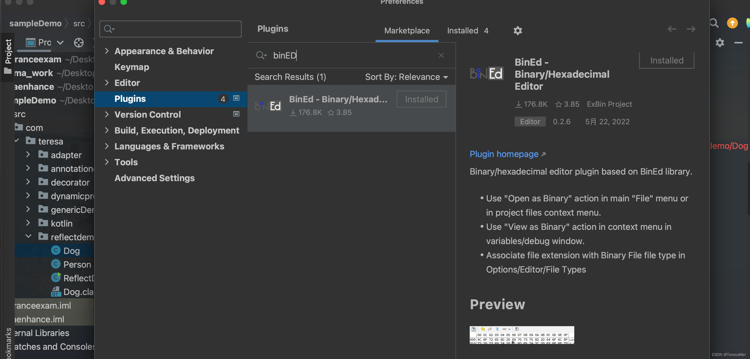Open the Advanced Settings page
The width and height of the screenshot is (750, 359).
155,178
